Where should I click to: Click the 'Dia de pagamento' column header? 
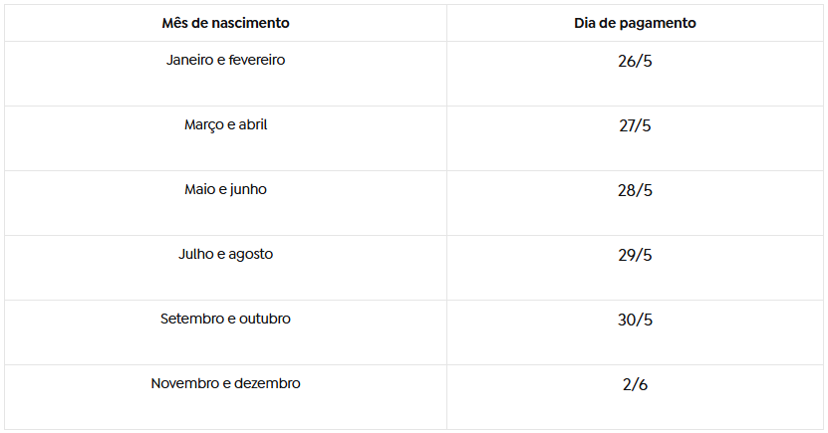point(635,23)
